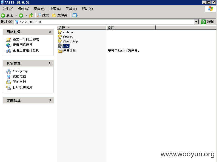This screenshot has width=217, height=162.
Task: Click the Windows logo throbber icon
Action: point(210,9)
